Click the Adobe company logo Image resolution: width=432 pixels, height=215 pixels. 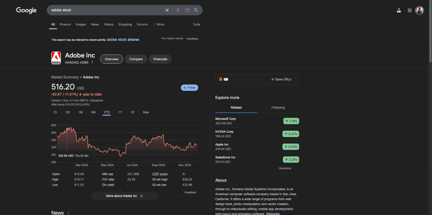[56, 58]
